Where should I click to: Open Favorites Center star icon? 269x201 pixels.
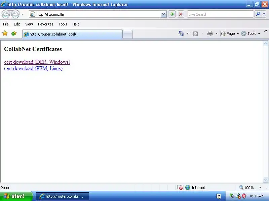tap(5, 33)
